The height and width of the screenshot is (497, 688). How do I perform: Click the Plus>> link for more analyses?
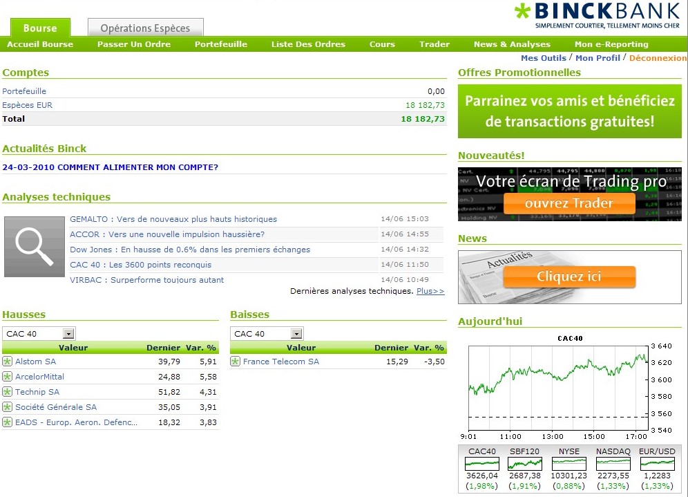point(430,291)
